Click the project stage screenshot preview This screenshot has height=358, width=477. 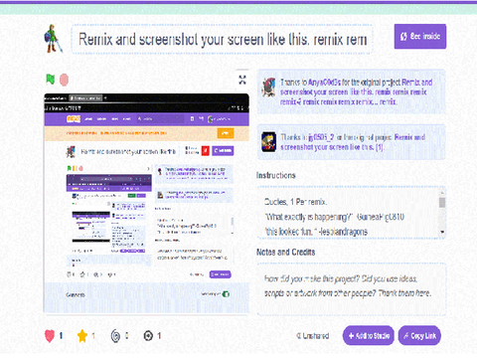tap(146, 203)
